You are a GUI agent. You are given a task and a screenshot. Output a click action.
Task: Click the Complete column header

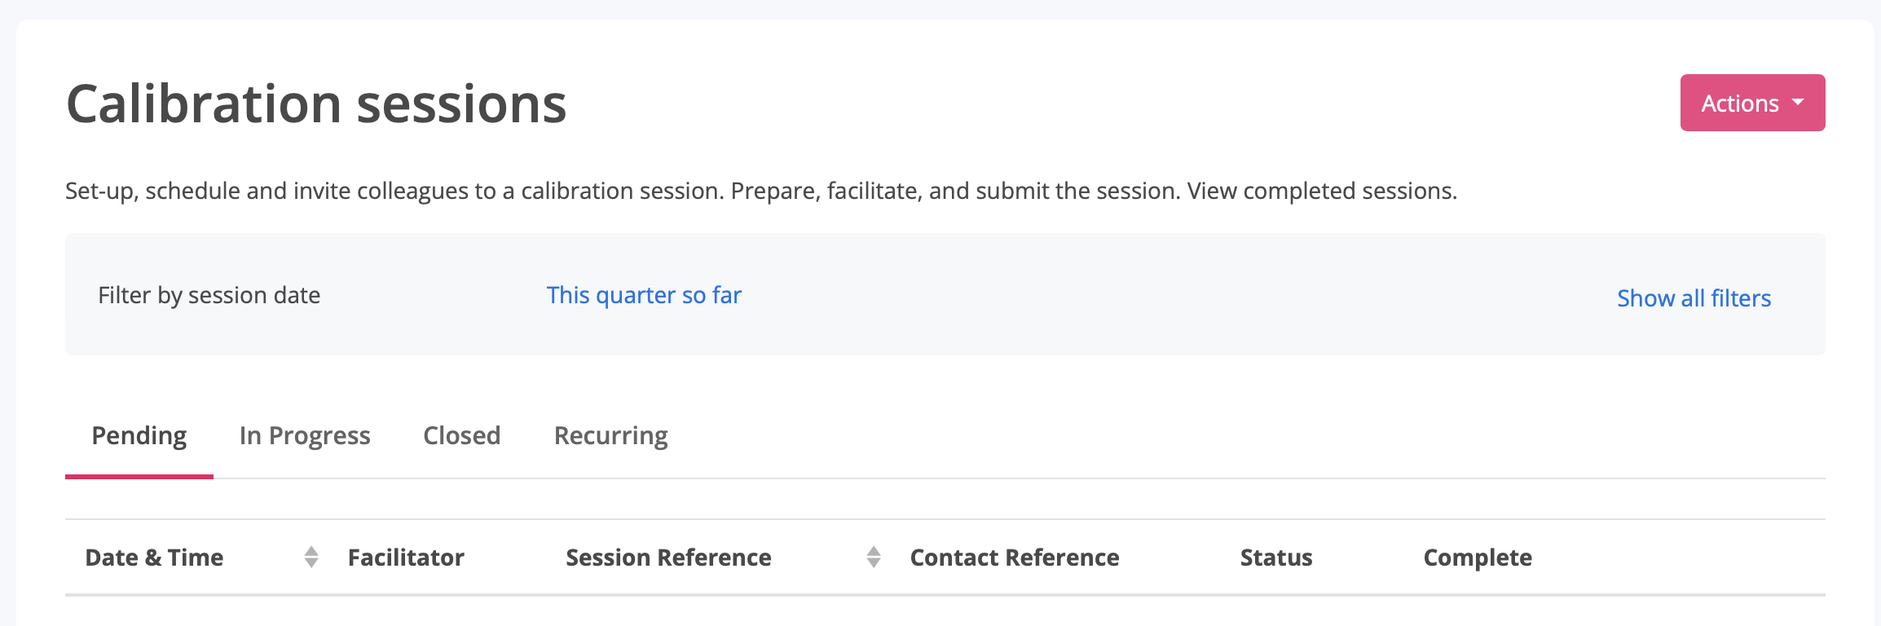coord(1477,558)
